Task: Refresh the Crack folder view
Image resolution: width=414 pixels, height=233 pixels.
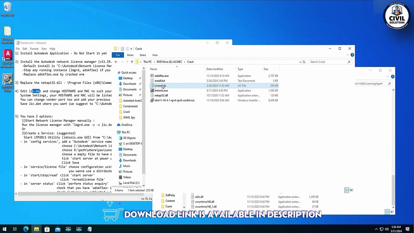Action: 304,62
